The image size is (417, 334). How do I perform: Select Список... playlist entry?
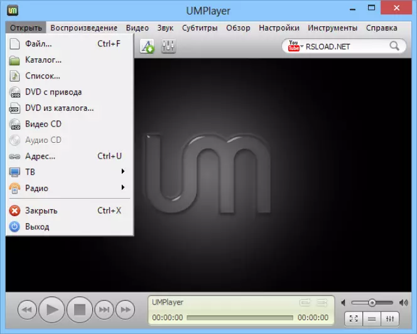pos(70,76)
